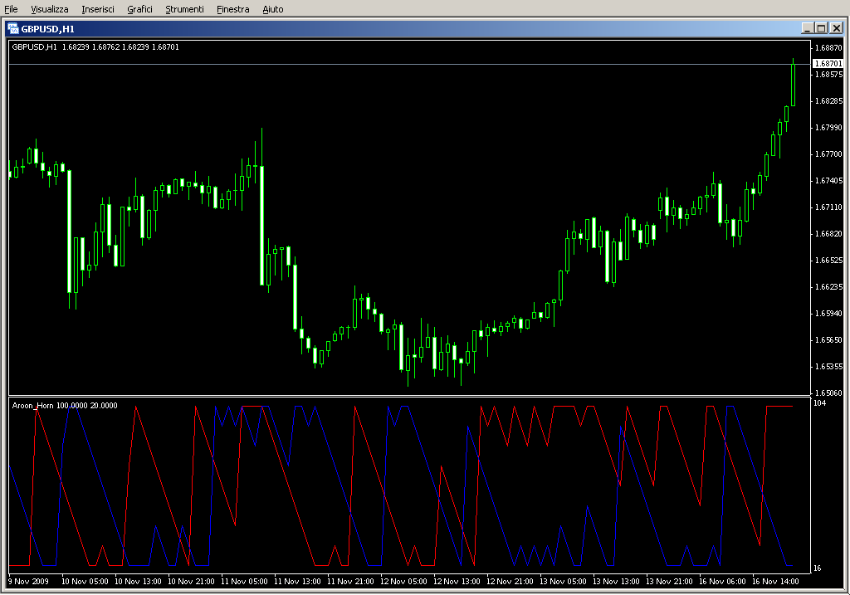Viewport: 850px width, 595px height.
Task: Click the 1.65650 price scale value
Action: click(x=829, y=339)
